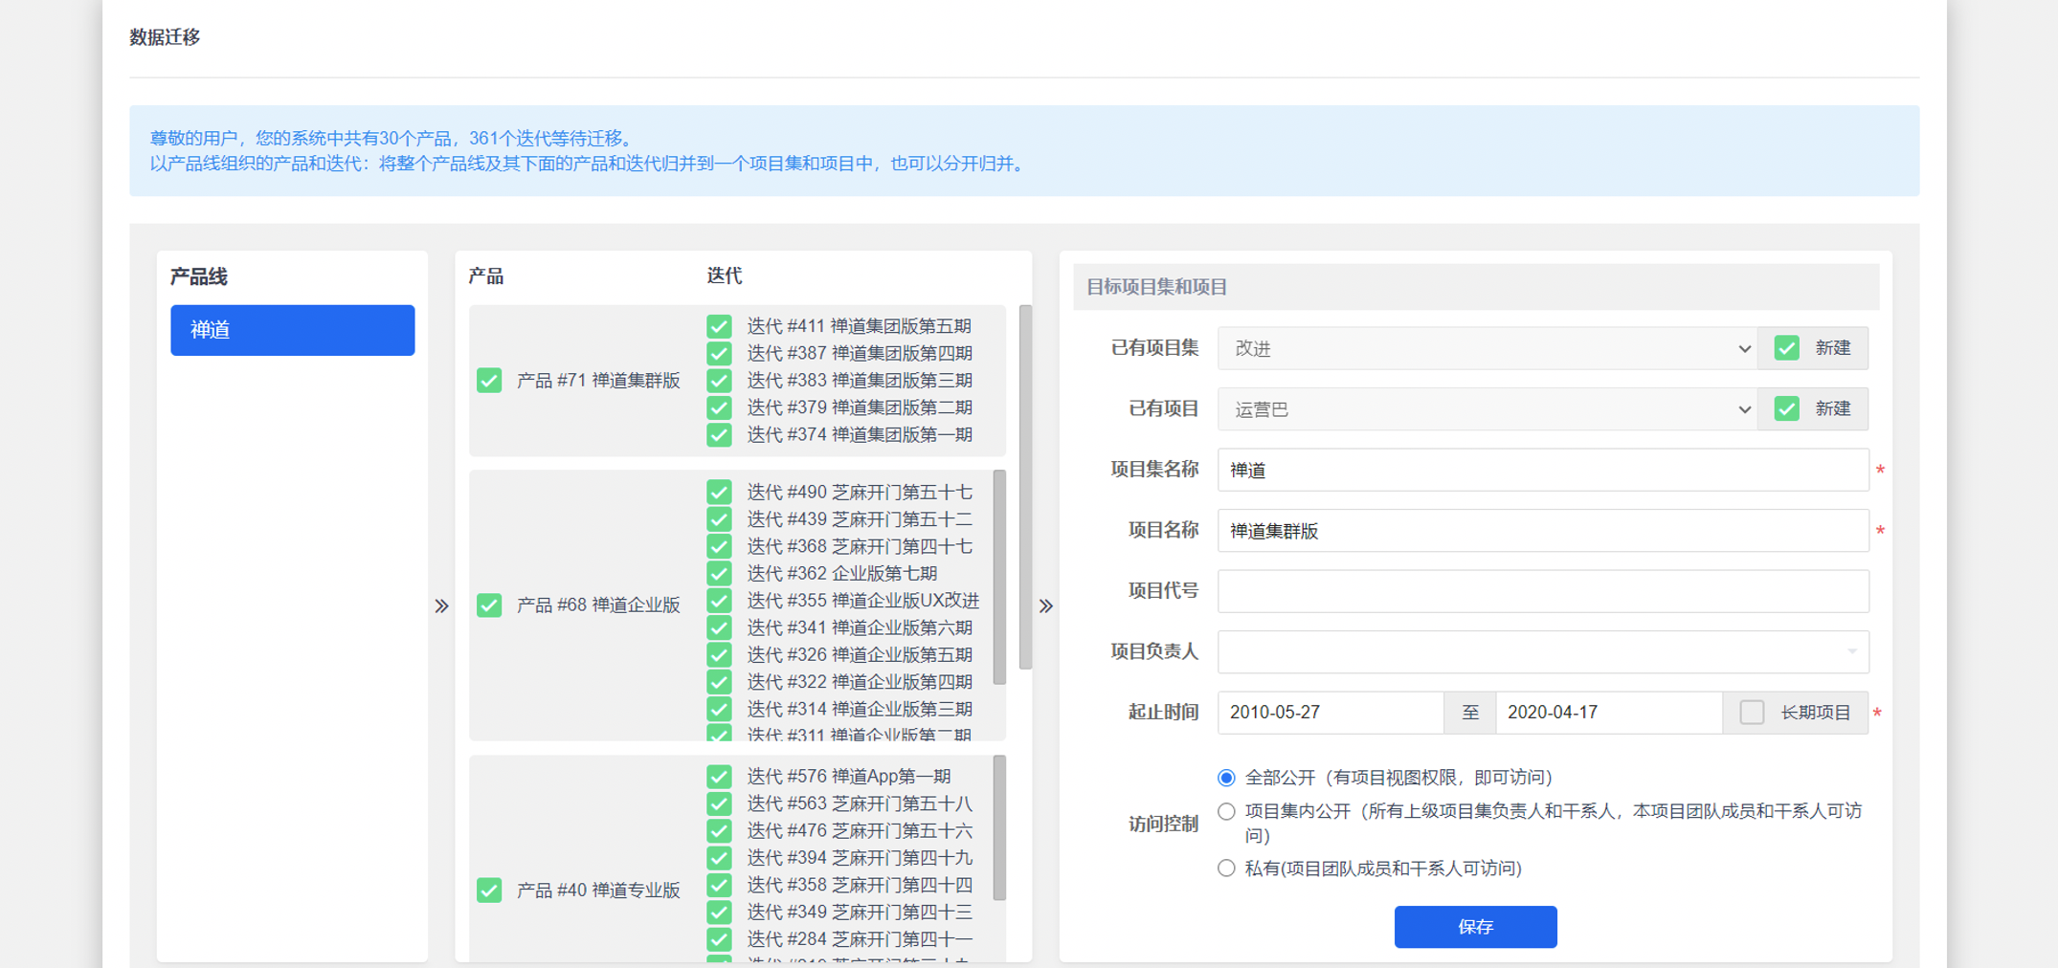Open the 已有项目集 dropdown

(1487, 349)
